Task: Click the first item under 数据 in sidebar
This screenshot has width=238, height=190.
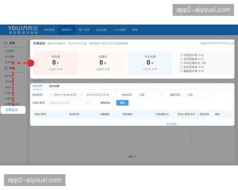Action: click(x=10, y=51)
